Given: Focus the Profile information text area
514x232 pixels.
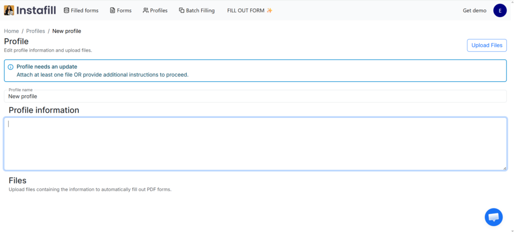Looking at the screenshot, I should point(255,144).
